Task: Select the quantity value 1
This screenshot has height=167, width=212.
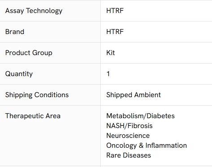Action: 108,74
